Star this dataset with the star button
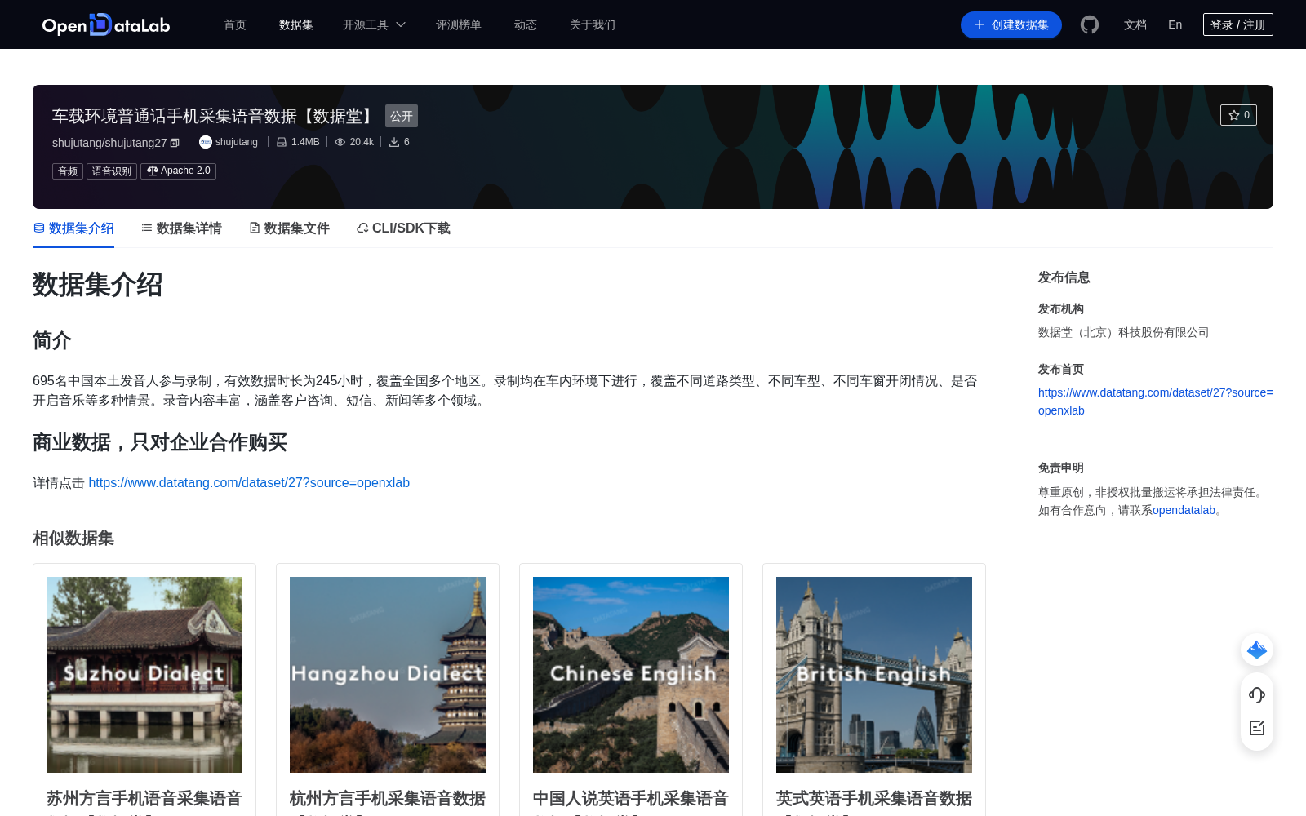Viewport: 1306px width, 816px height. [x=1238, y=115]
